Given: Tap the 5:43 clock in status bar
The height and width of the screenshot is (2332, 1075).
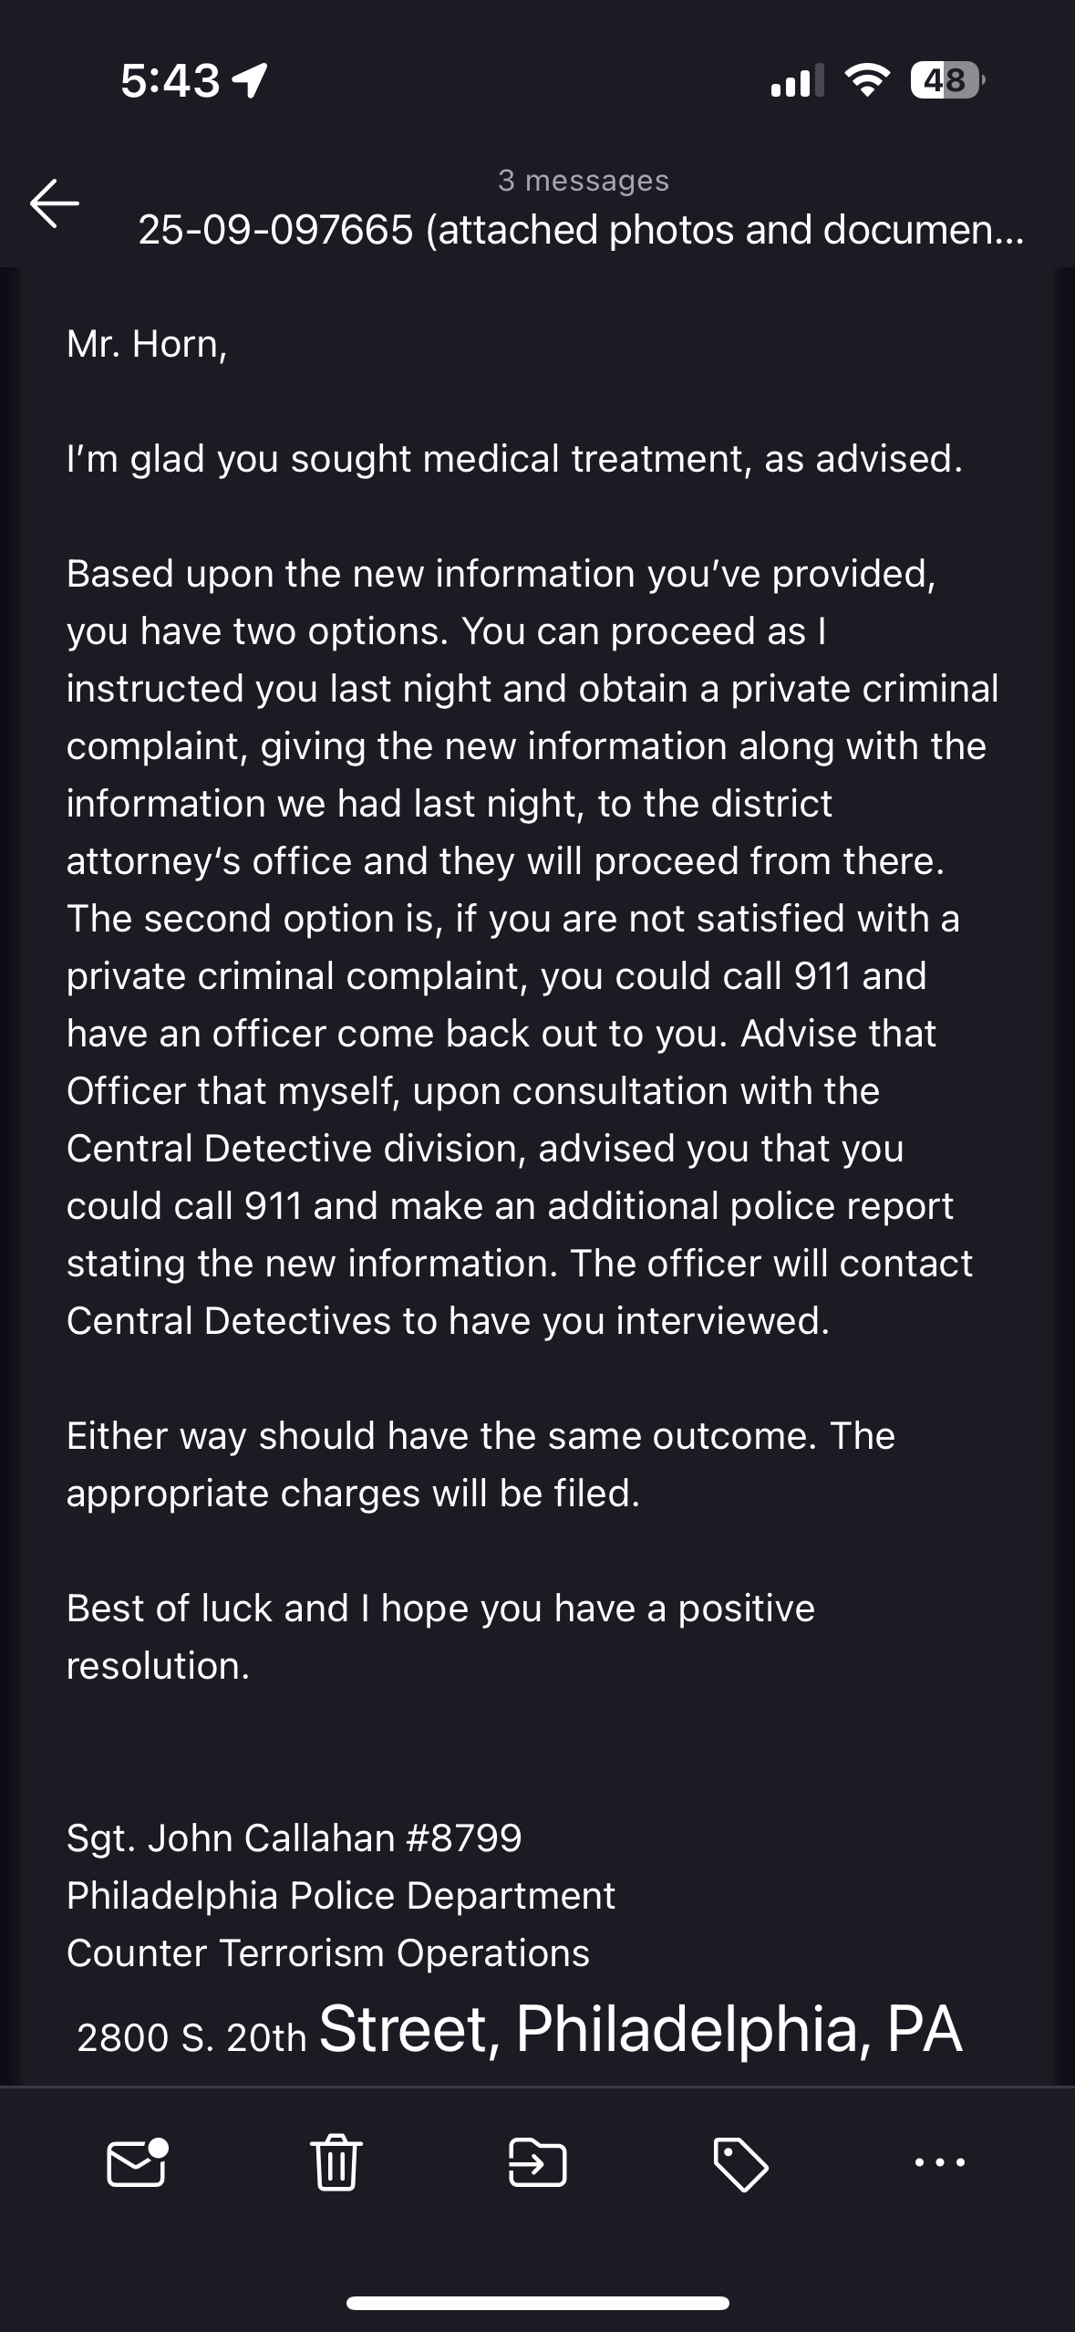Looking at the screenshot, I should (x=171, y=81).
